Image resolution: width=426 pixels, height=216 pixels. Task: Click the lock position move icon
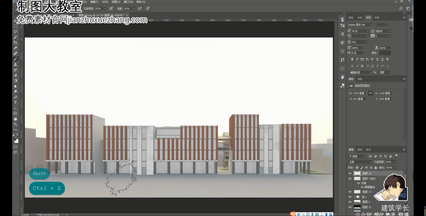point(366,168)
